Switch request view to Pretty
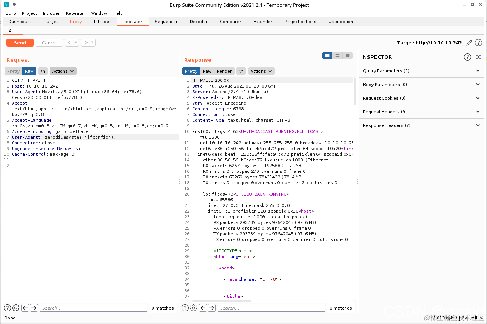487x324 pixels. (x=13, y=71)
